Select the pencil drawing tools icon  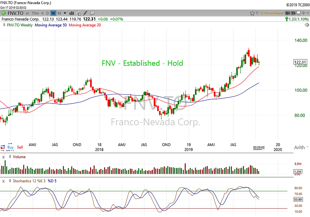[85, 13]
